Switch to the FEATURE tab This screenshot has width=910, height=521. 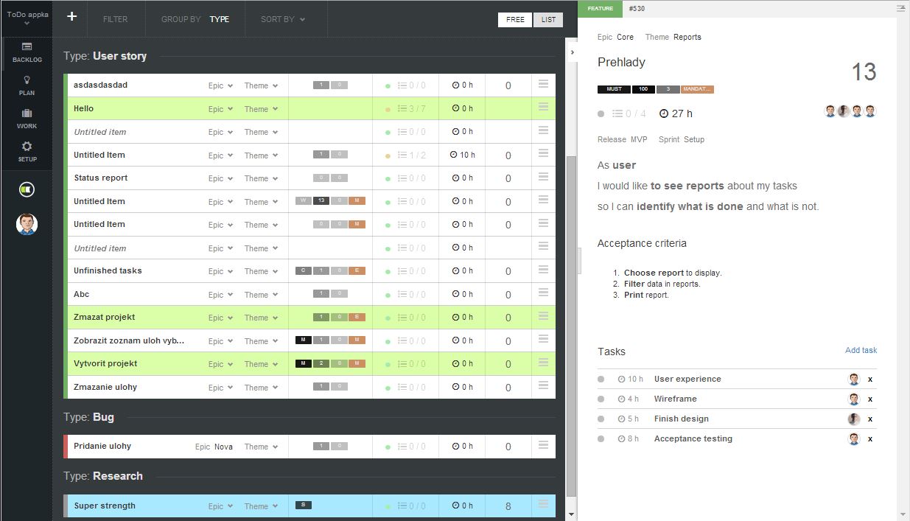click(x=607, y=8)
